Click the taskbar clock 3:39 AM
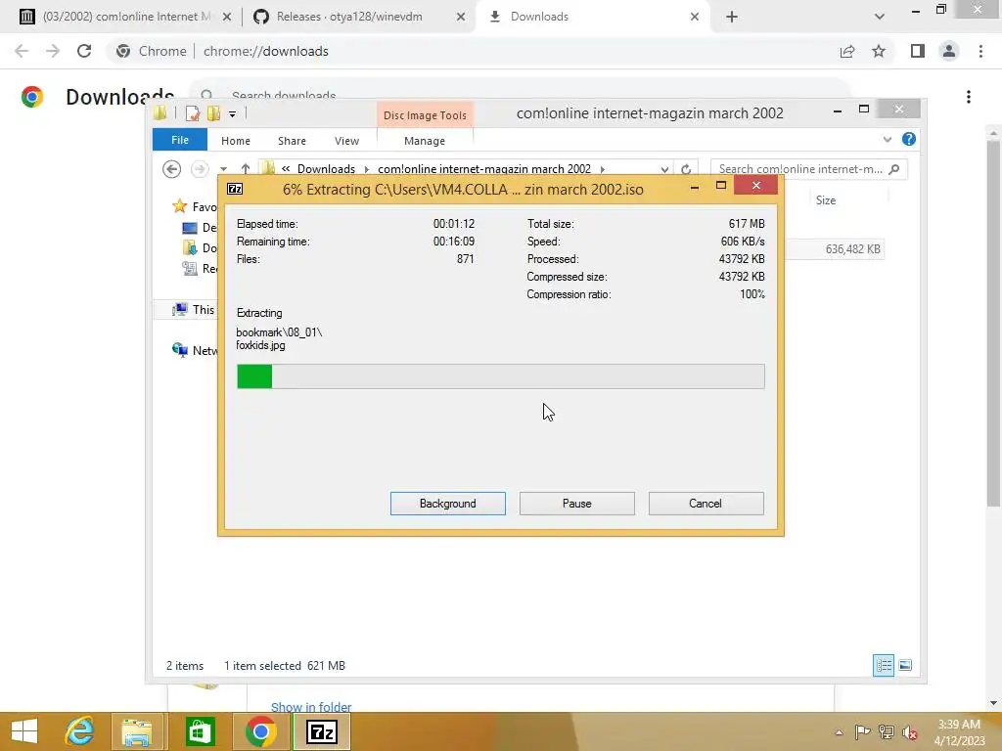1002x751 pixels. coord(959,725)
